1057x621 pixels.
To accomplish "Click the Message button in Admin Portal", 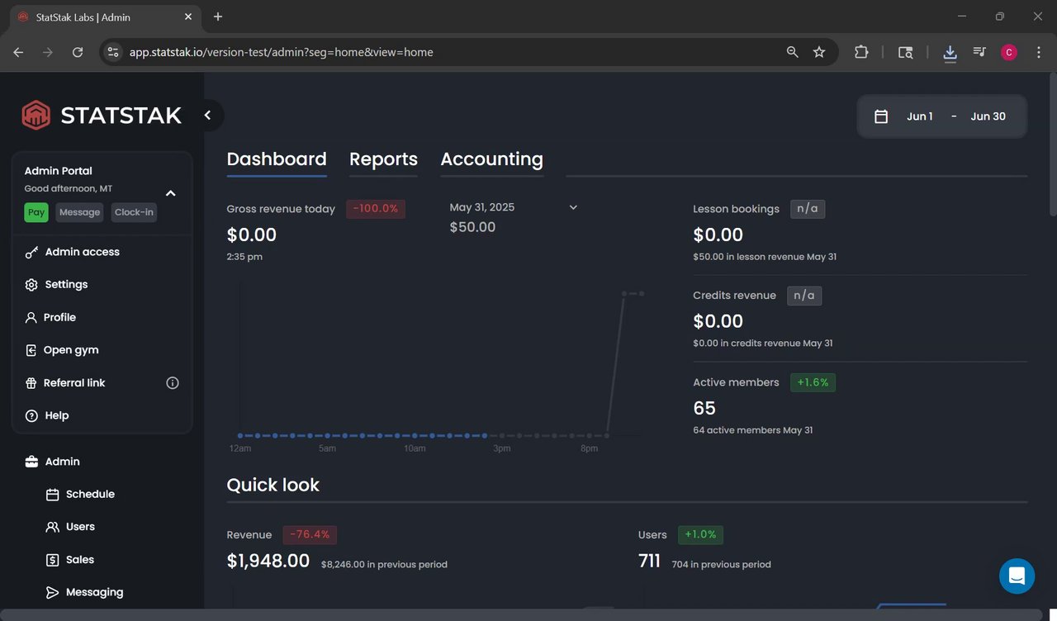I will click(79, 212).
